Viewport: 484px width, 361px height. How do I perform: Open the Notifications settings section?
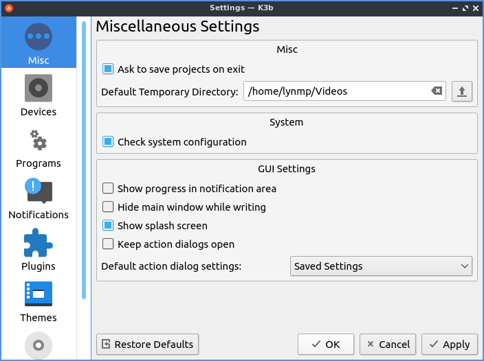[x=38, y=191]
